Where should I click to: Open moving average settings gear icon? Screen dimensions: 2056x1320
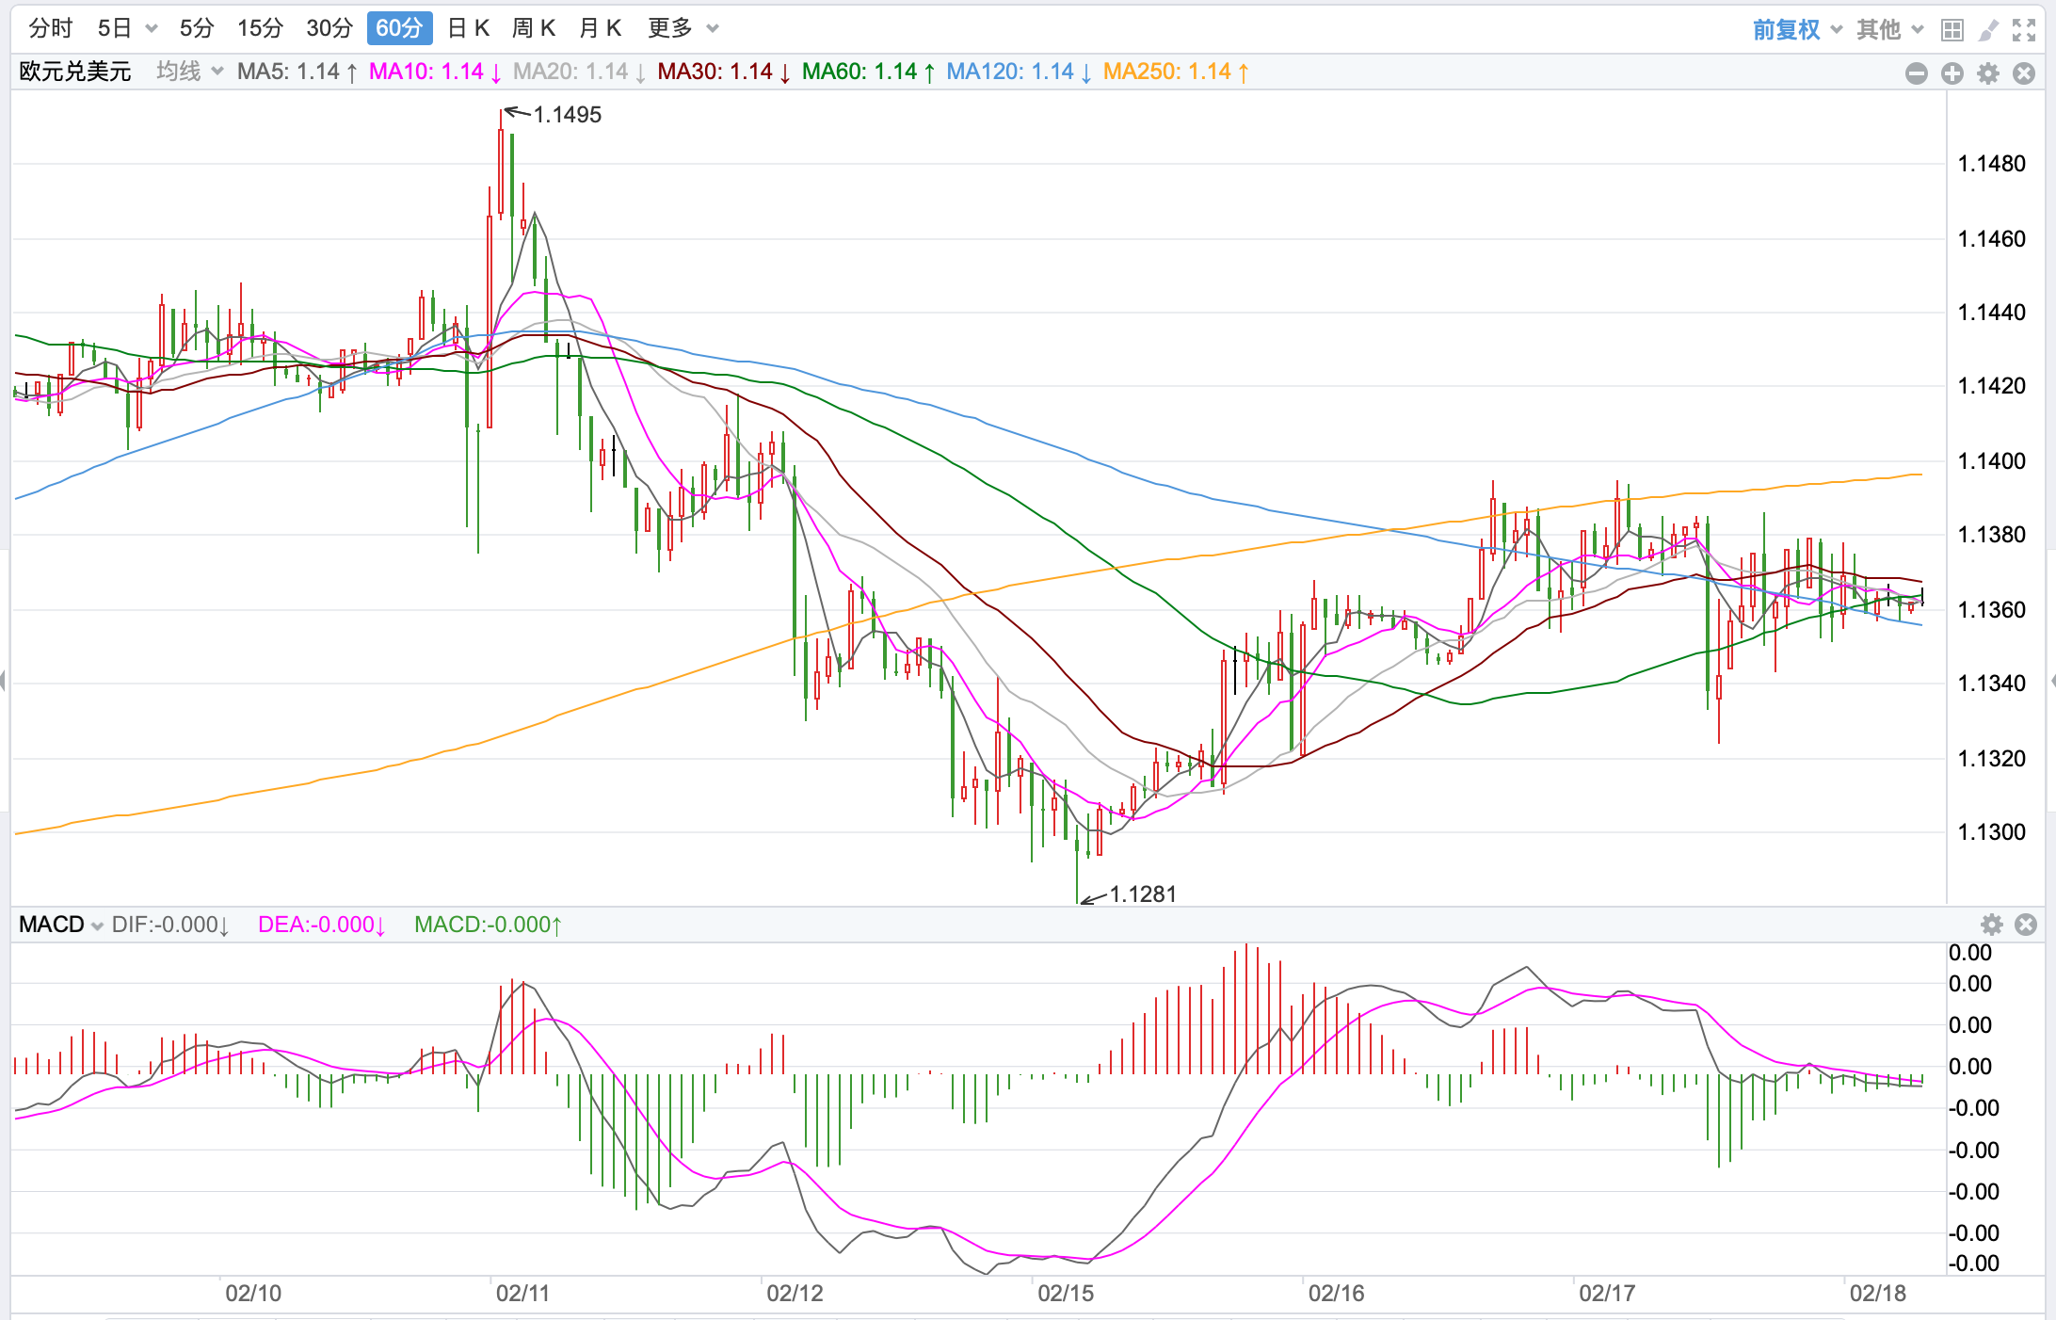(1988, 73)
